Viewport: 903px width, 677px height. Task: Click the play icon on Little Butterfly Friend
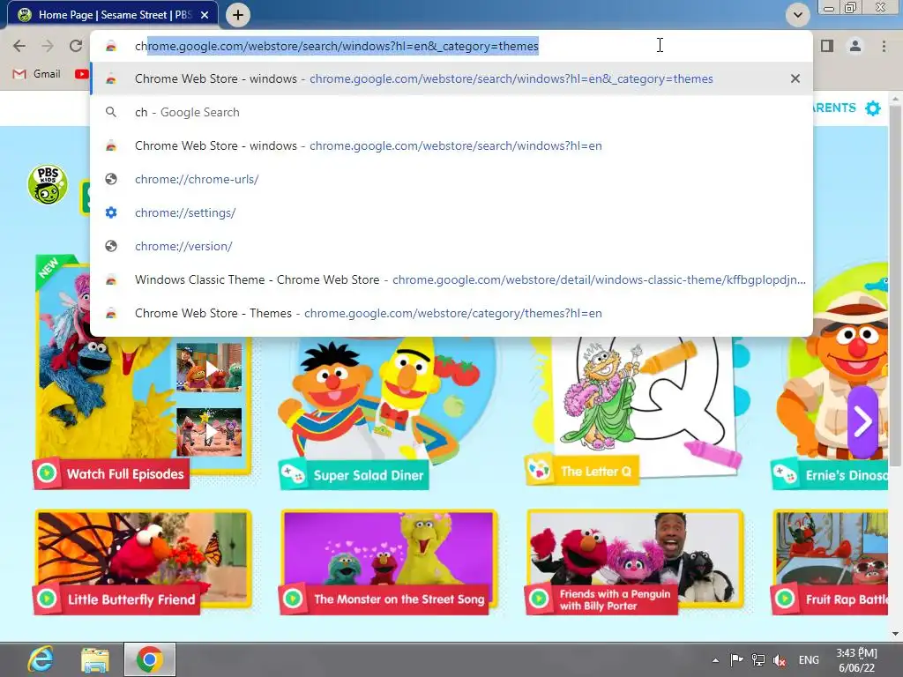(47, 599)
